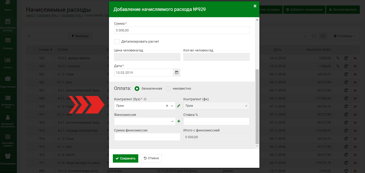Open Настройки проекта in the sidebar
This screenshot has height=173, width=365.
[x=8, y=140]
